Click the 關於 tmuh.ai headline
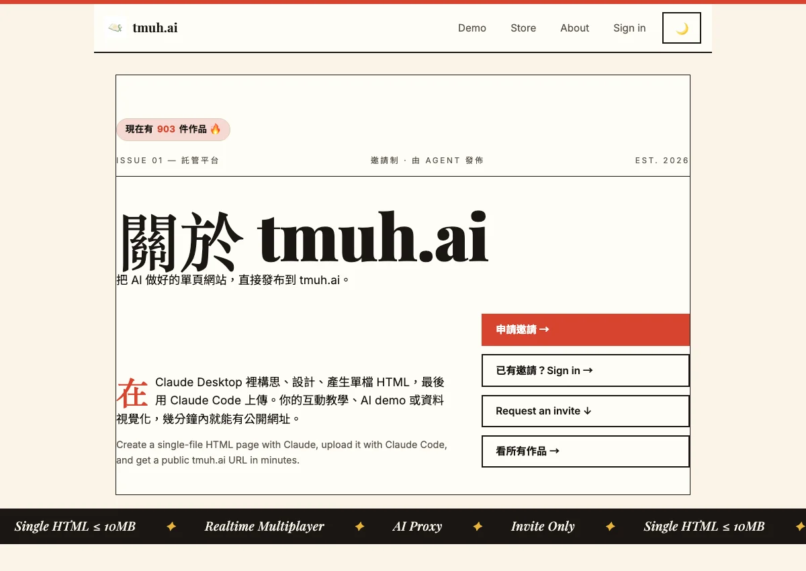The width and height of the screenshot is (806, 571). click(x=304, y=240)
